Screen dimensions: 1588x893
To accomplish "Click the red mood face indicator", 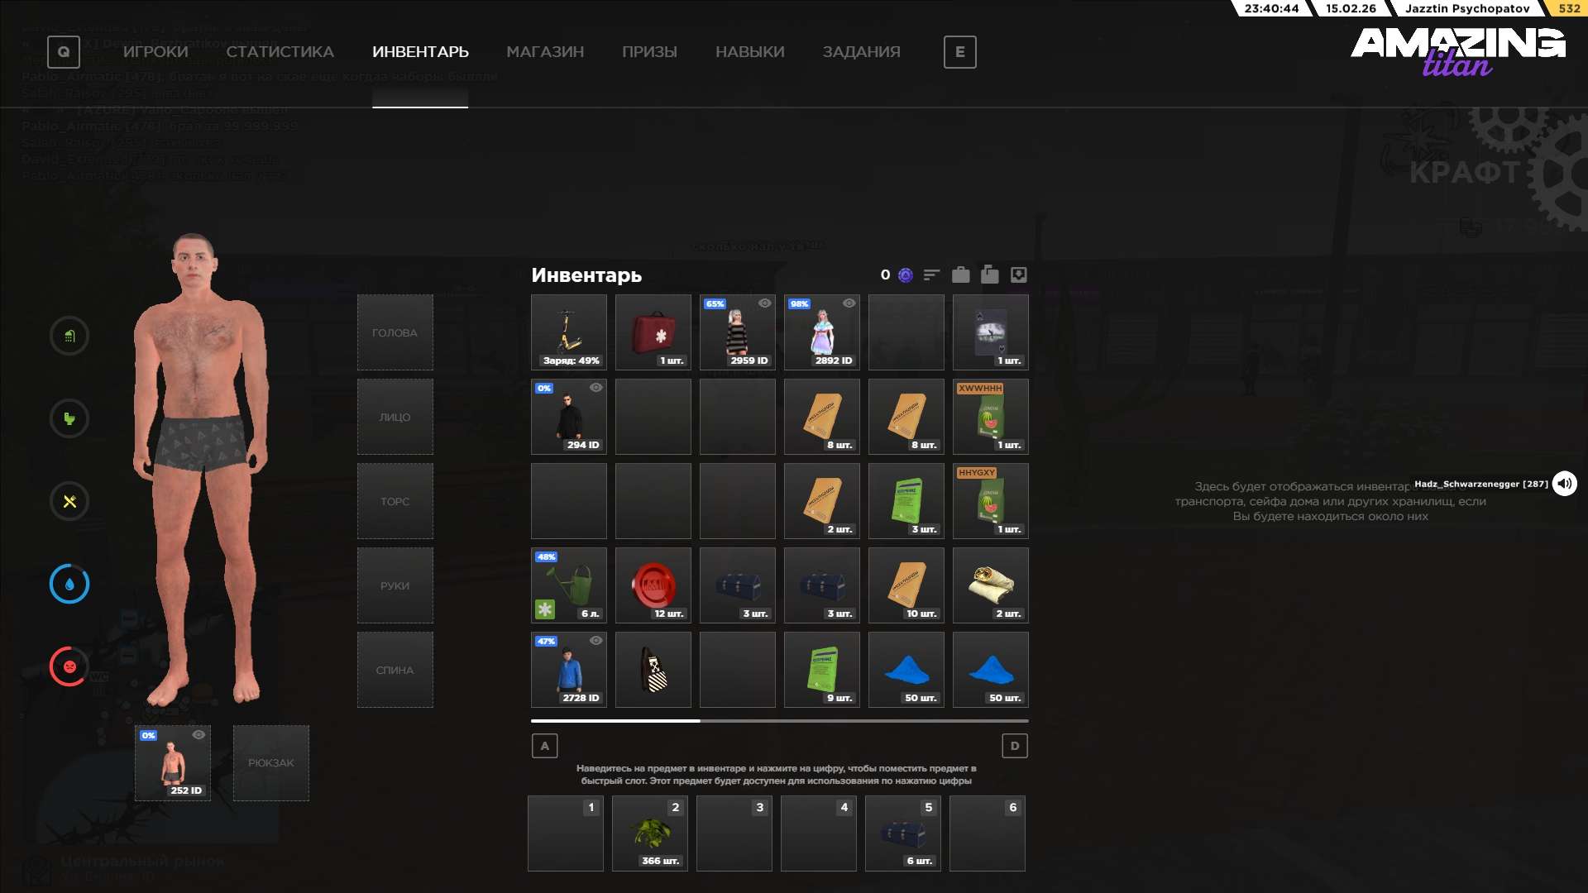I will [x=69, y=666].
